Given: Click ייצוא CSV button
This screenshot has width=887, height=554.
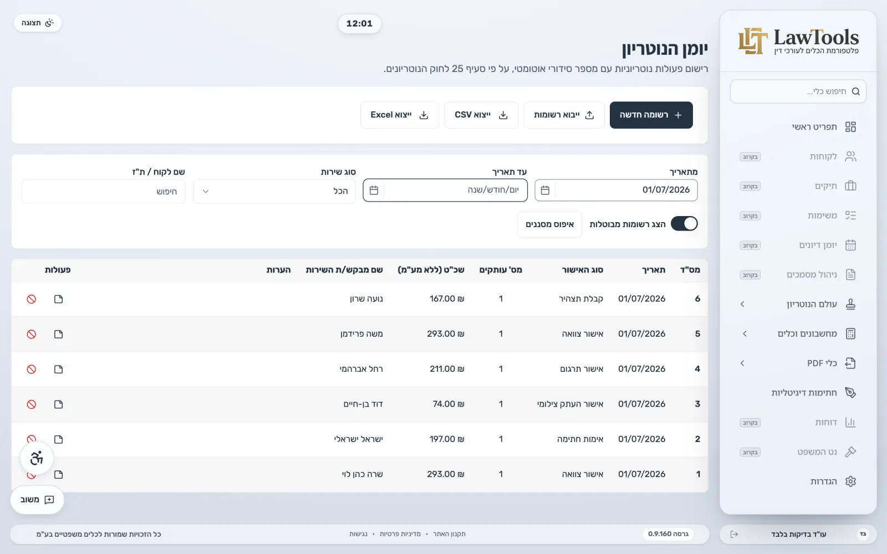Looking at the screenshot, I should [481, 115].
